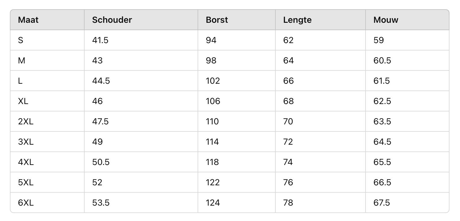Click shoulder value 41.5 for size S
This screenshot has height=221, width=460.
point(100,40)
